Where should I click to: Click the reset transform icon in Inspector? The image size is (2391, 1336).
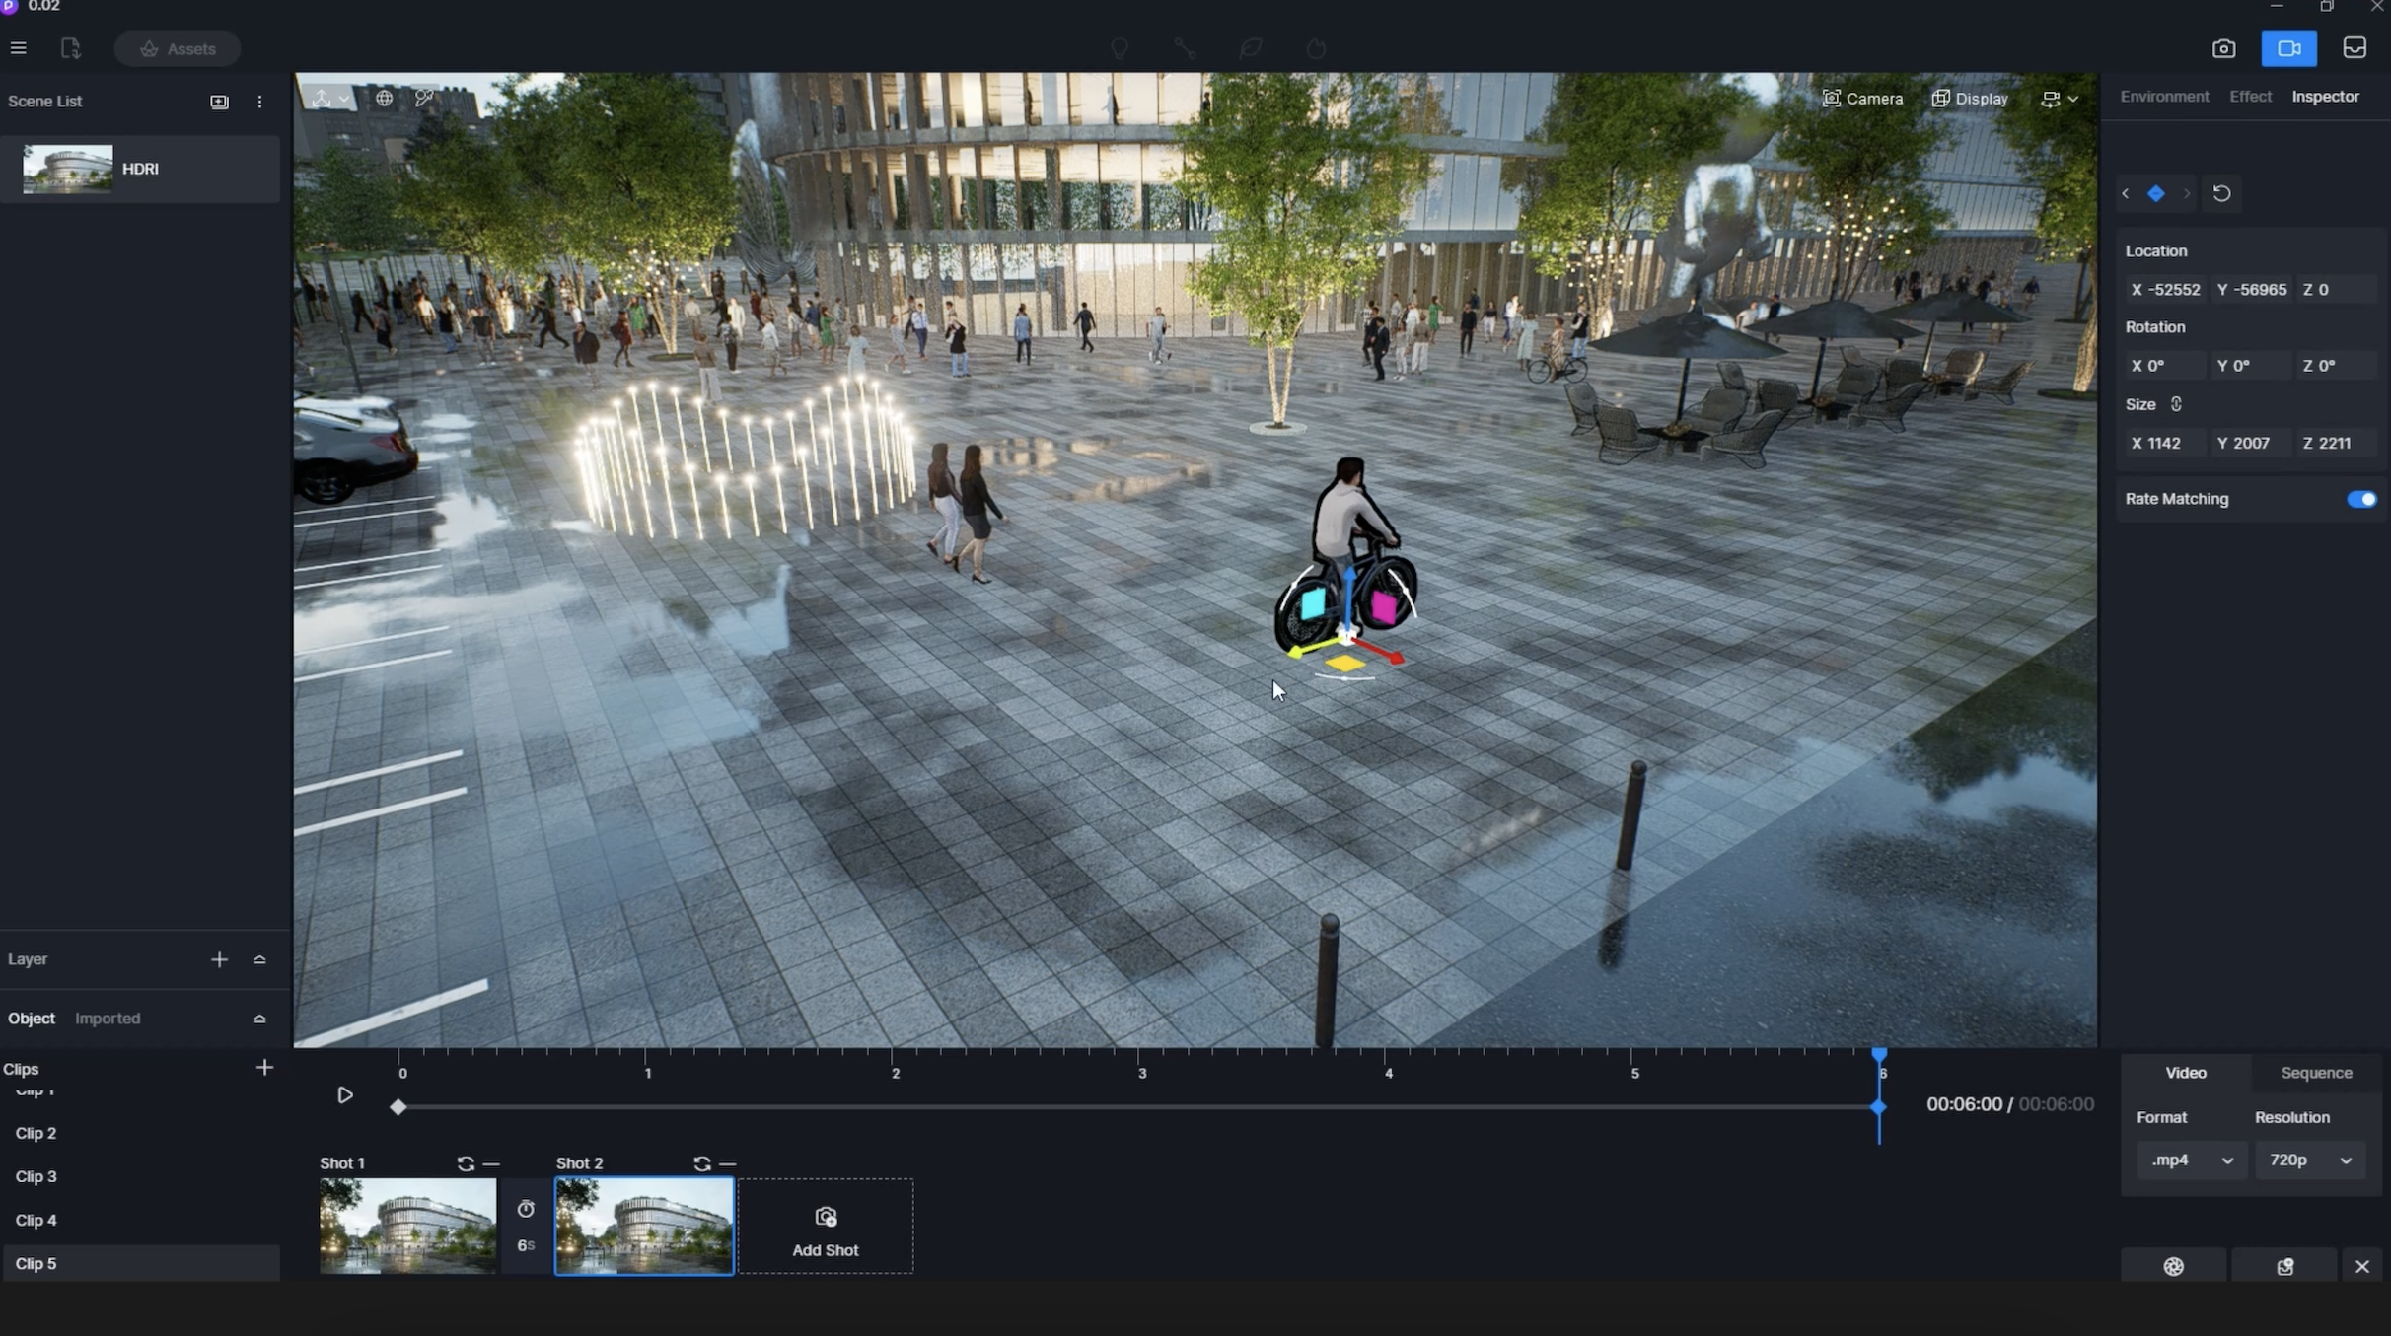point(2221,193)
